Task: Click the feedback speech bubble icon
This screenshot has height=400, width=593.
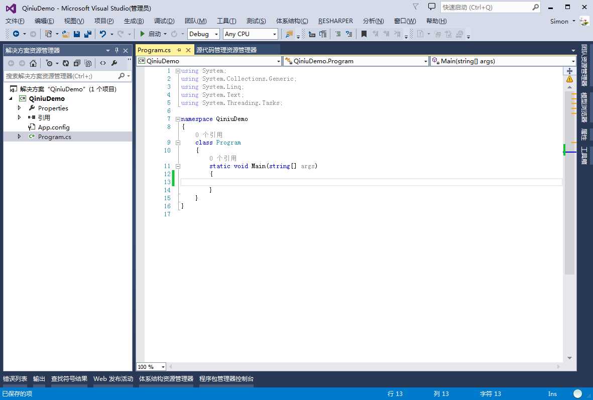Action: pos(431,7)
